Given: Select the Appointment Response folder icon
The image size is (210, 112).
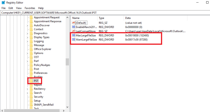Looking at the screenshot, I should (31, 21).
